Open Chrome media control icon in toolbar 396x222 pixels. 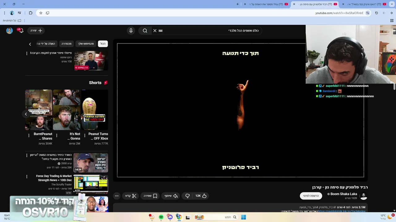coord(19,13)
